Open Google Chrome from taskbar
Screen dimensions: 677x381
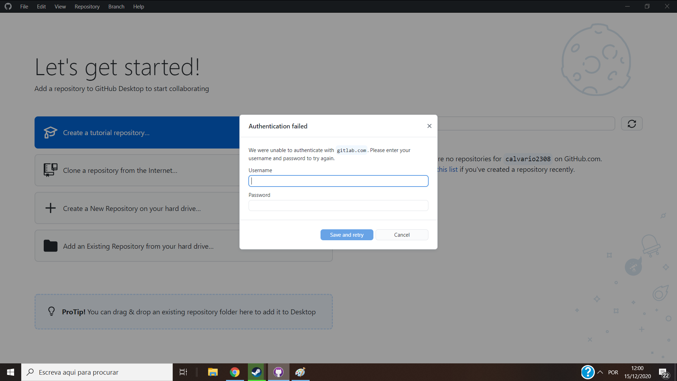(234, 372)
